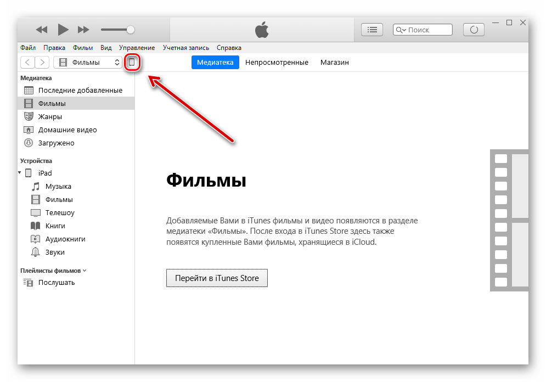Expand the Плейлисты фильмов chevron
The image size is (546, 382).
pos(85,271)
